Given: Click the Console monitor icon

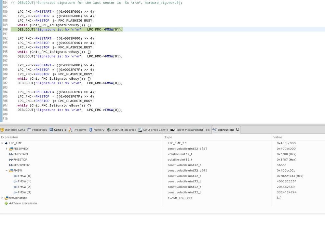Looking at the screenshot, I should [51, 130].
